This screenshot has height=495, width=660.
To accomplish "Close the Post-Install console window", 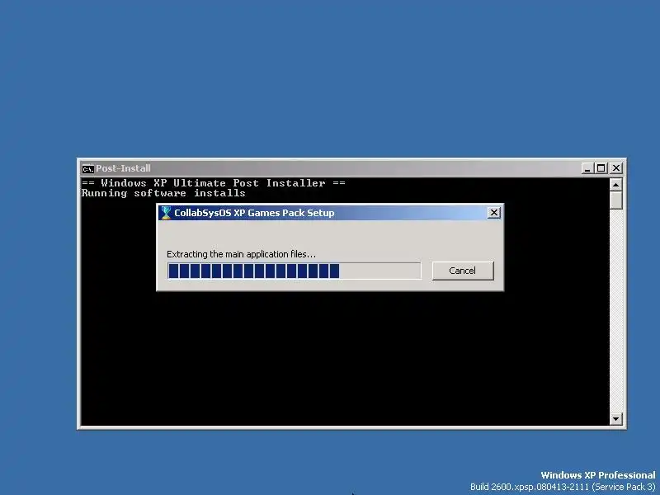I will (616, 168).
